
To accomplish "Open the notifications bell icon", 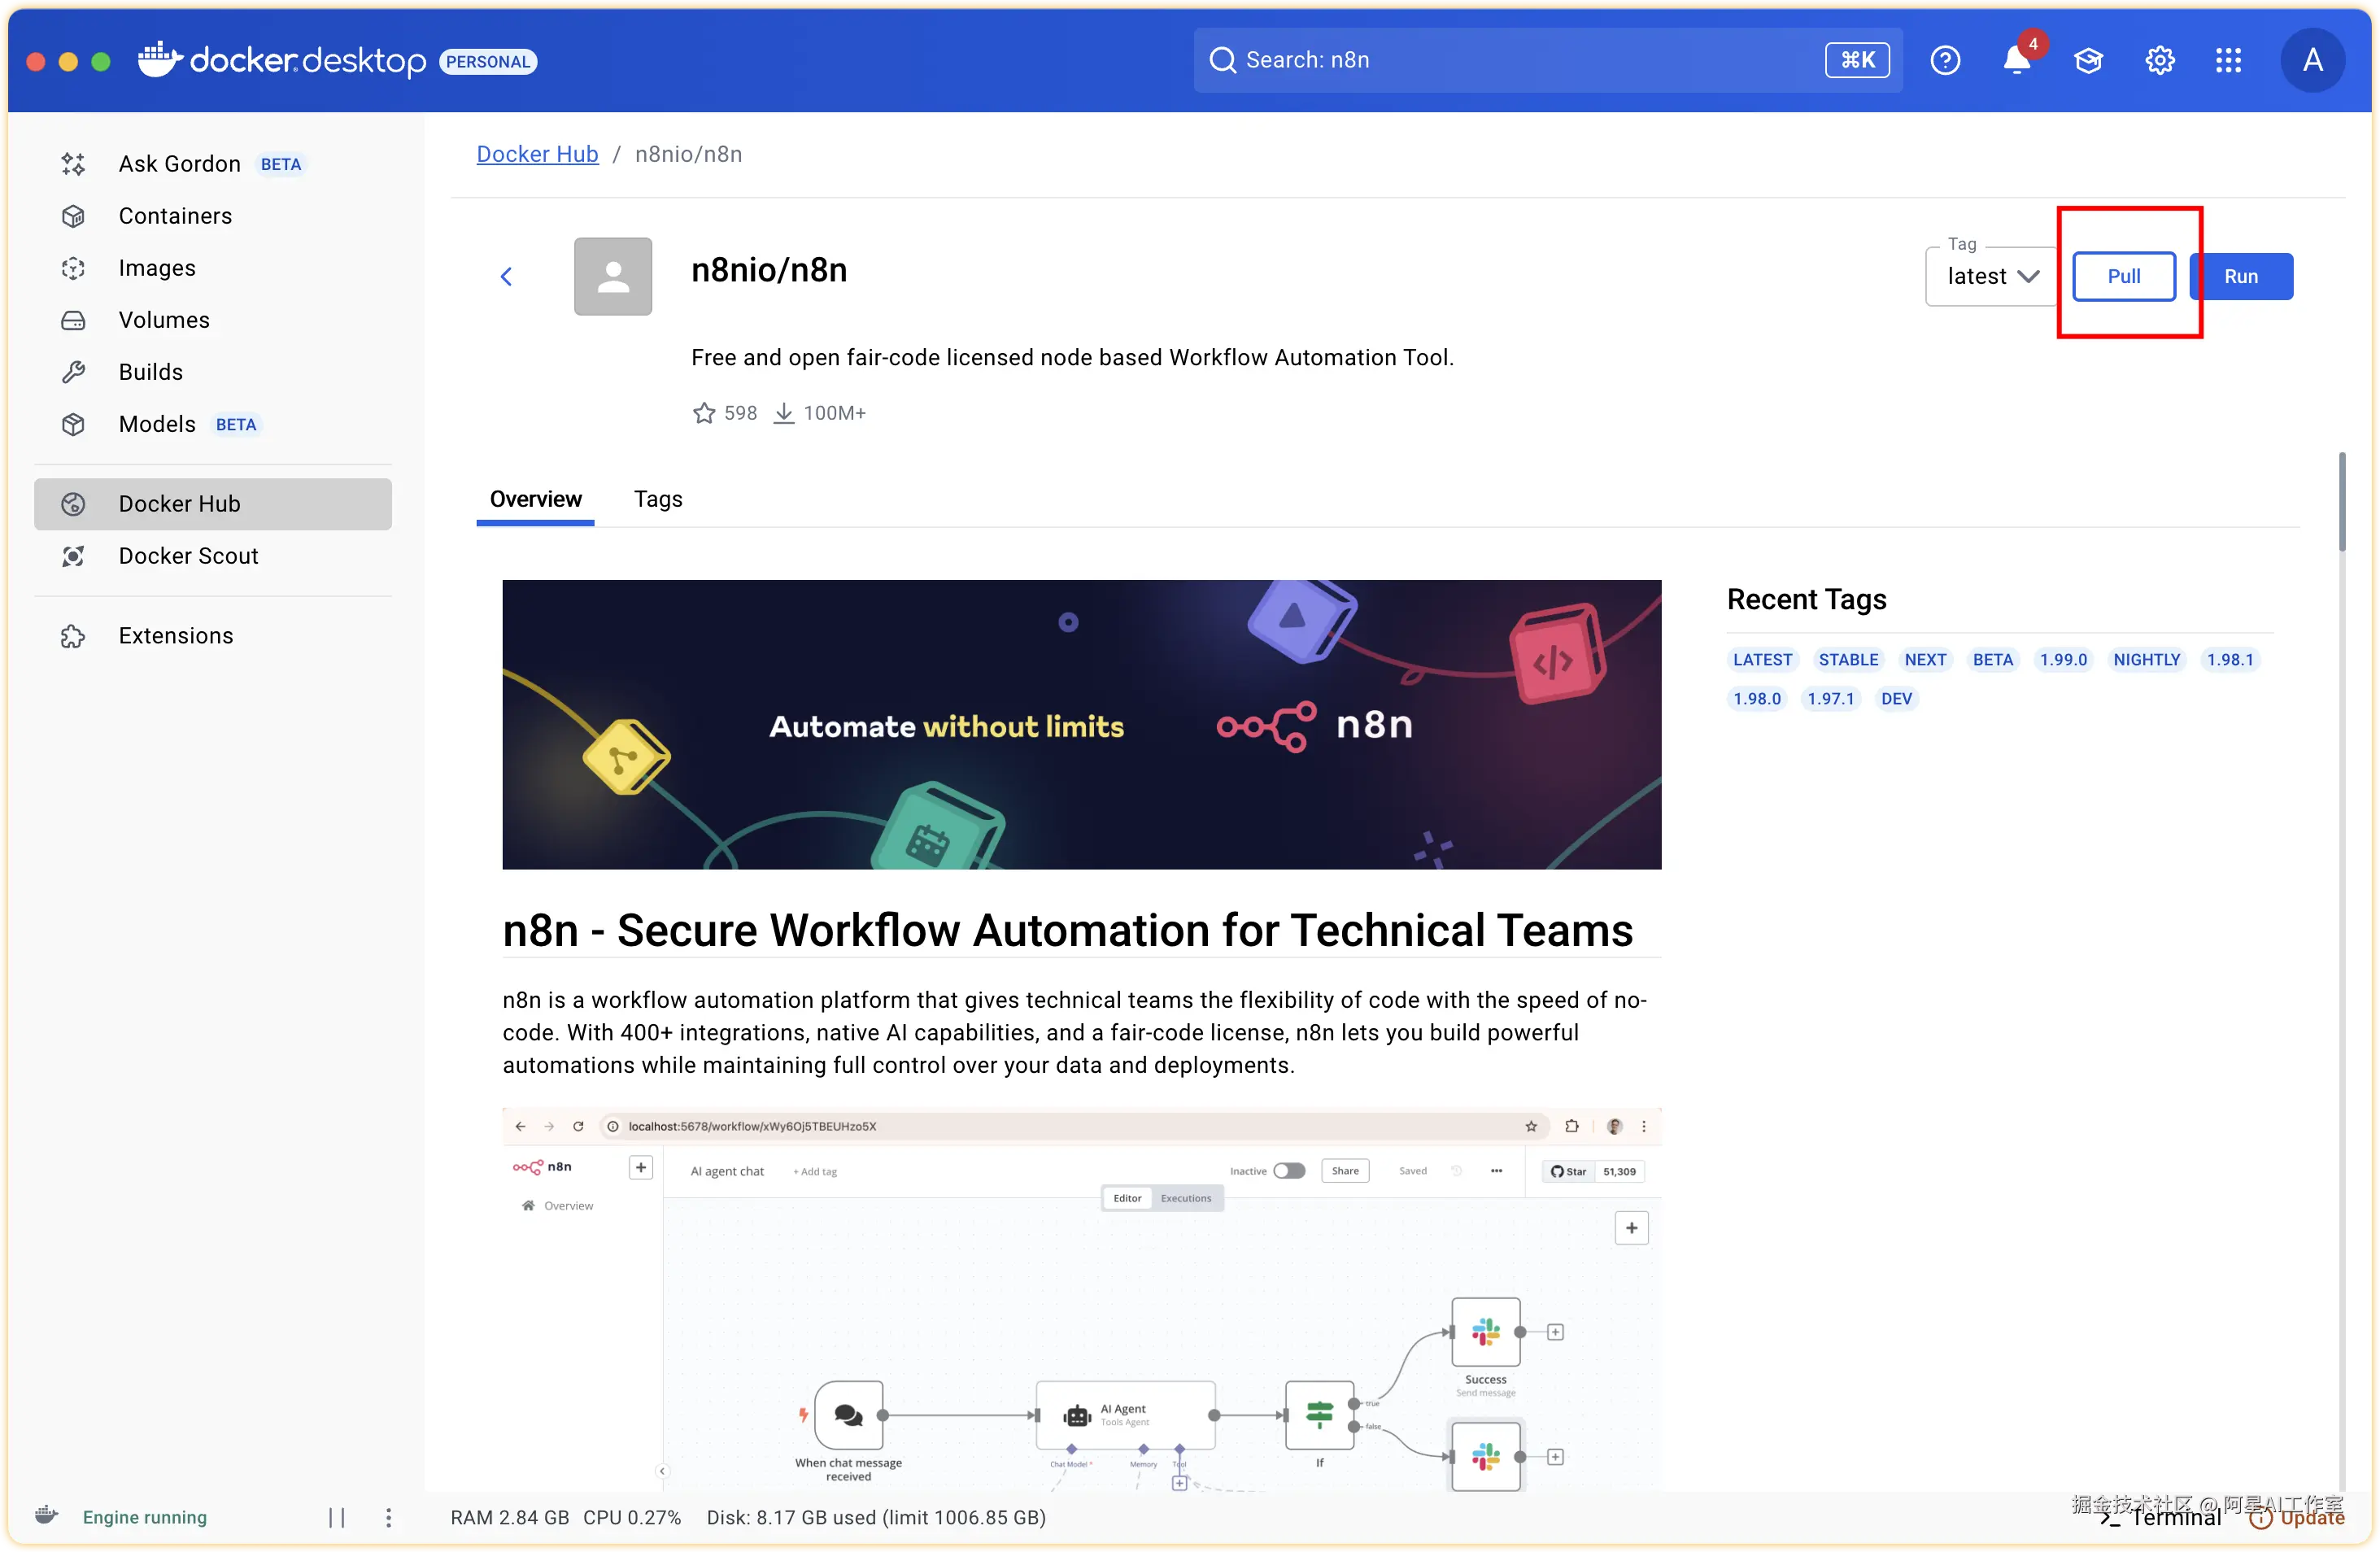I will click(2016, 61).
